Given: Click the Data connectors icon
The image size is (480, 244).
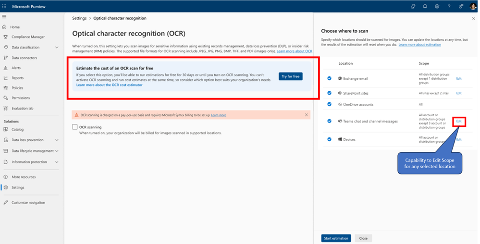Looking at the screenshot, I should click(x=5, y=58).
